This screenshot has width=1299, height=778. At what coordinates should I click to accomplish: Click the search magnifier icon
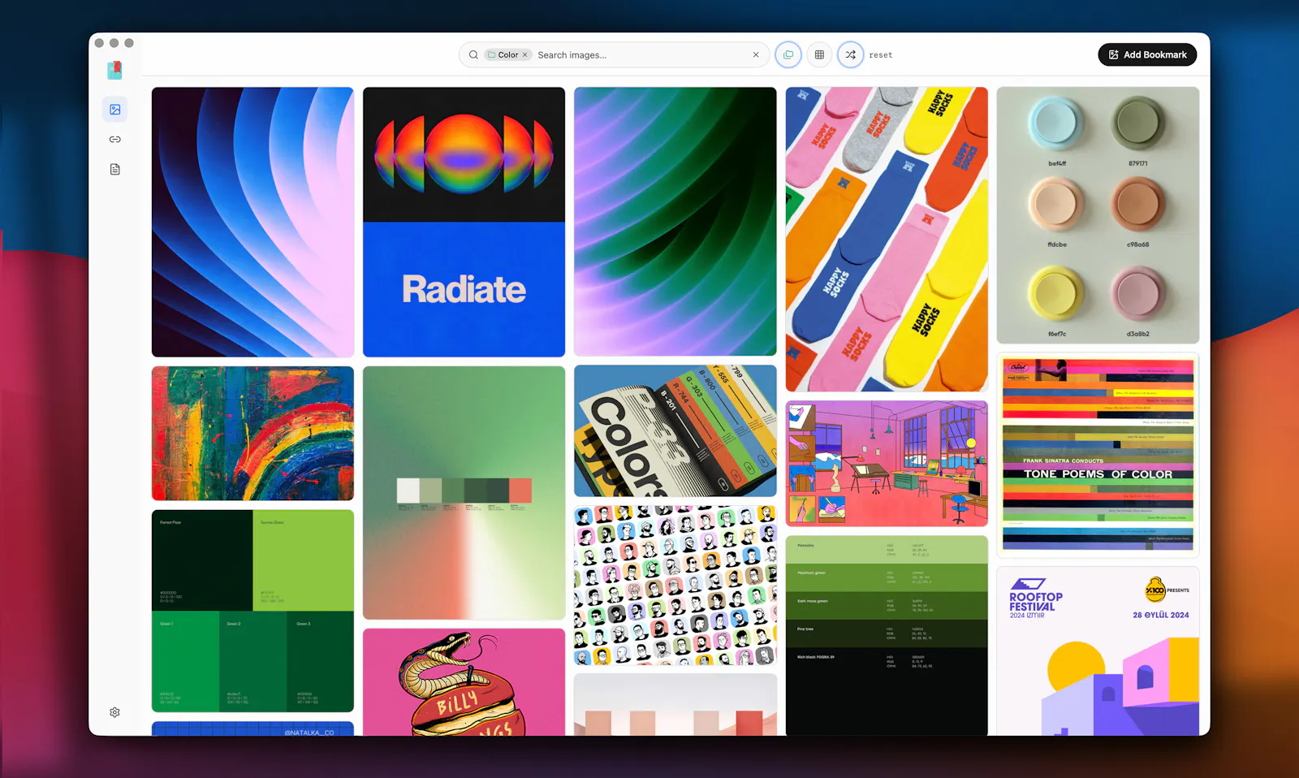[x=473, y=55]
